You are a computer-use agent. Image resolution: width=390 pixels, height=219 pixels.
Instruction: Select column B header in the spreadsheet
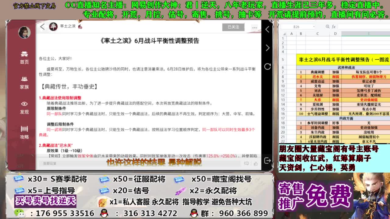[301, 34]
